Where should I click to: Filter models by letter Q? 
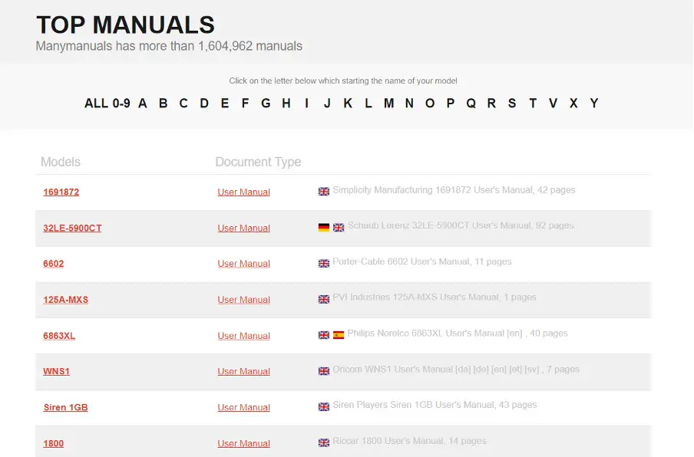(x=471, y=103)
